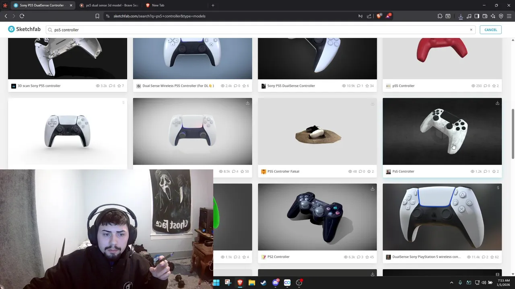Open the browser hamburger menu

tap(509, 16)
